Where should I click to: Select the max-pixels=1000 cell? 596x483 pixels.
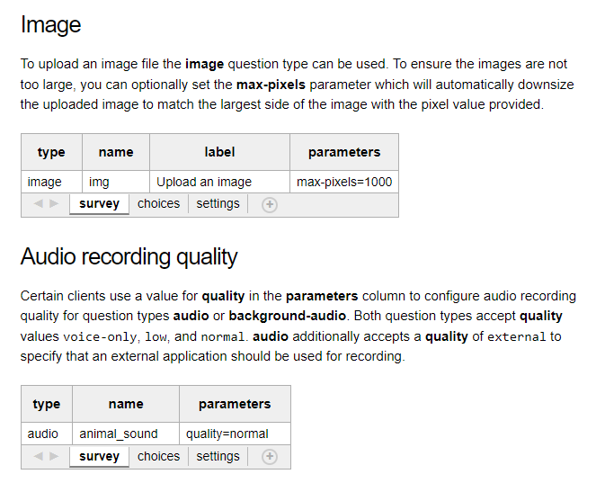point(344,182)
